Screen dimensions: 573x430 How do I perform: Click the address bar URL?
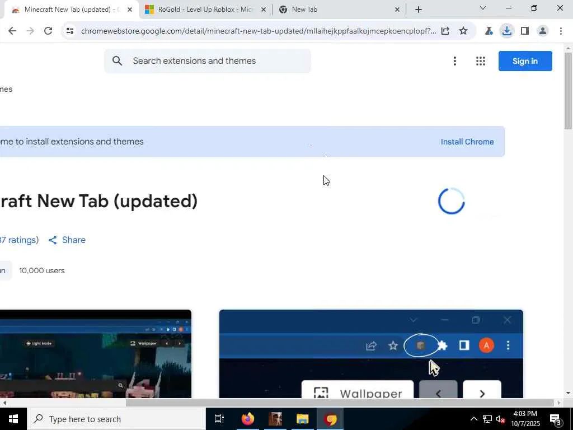(259, 31)
